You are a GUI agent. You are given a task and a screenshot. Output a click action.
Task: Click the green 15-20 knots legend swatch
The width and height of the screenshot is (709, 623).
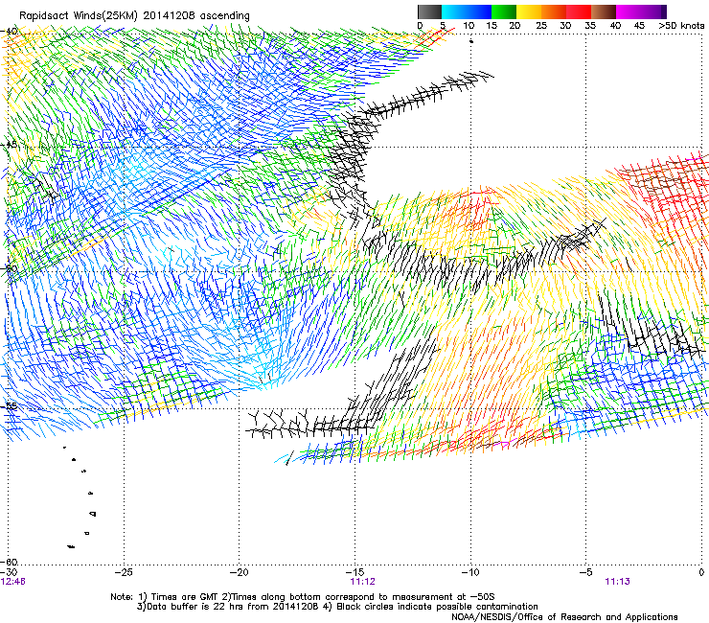(504, 12)
